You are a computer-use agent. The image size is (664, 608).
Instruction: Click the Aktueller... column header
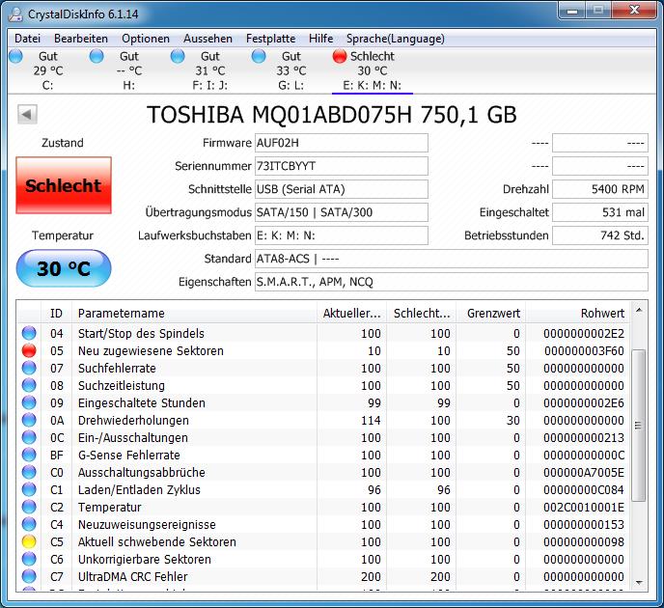352,314
